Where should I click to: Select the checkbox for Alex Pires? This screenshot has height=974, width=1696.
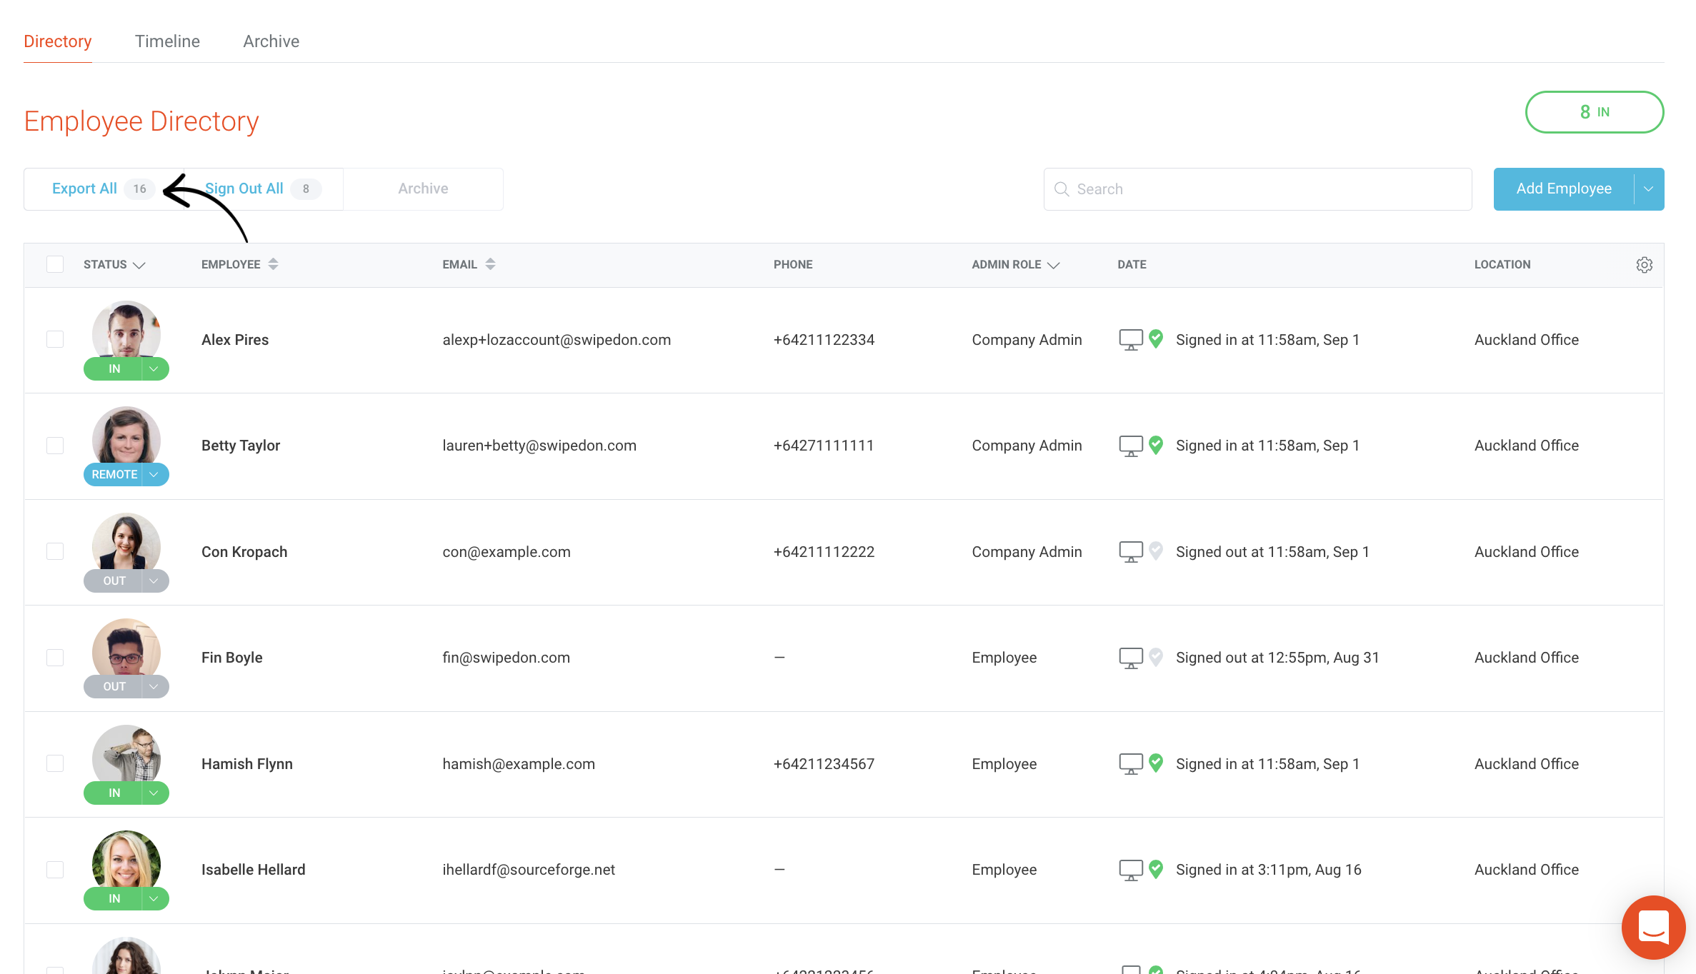[55, 339]
